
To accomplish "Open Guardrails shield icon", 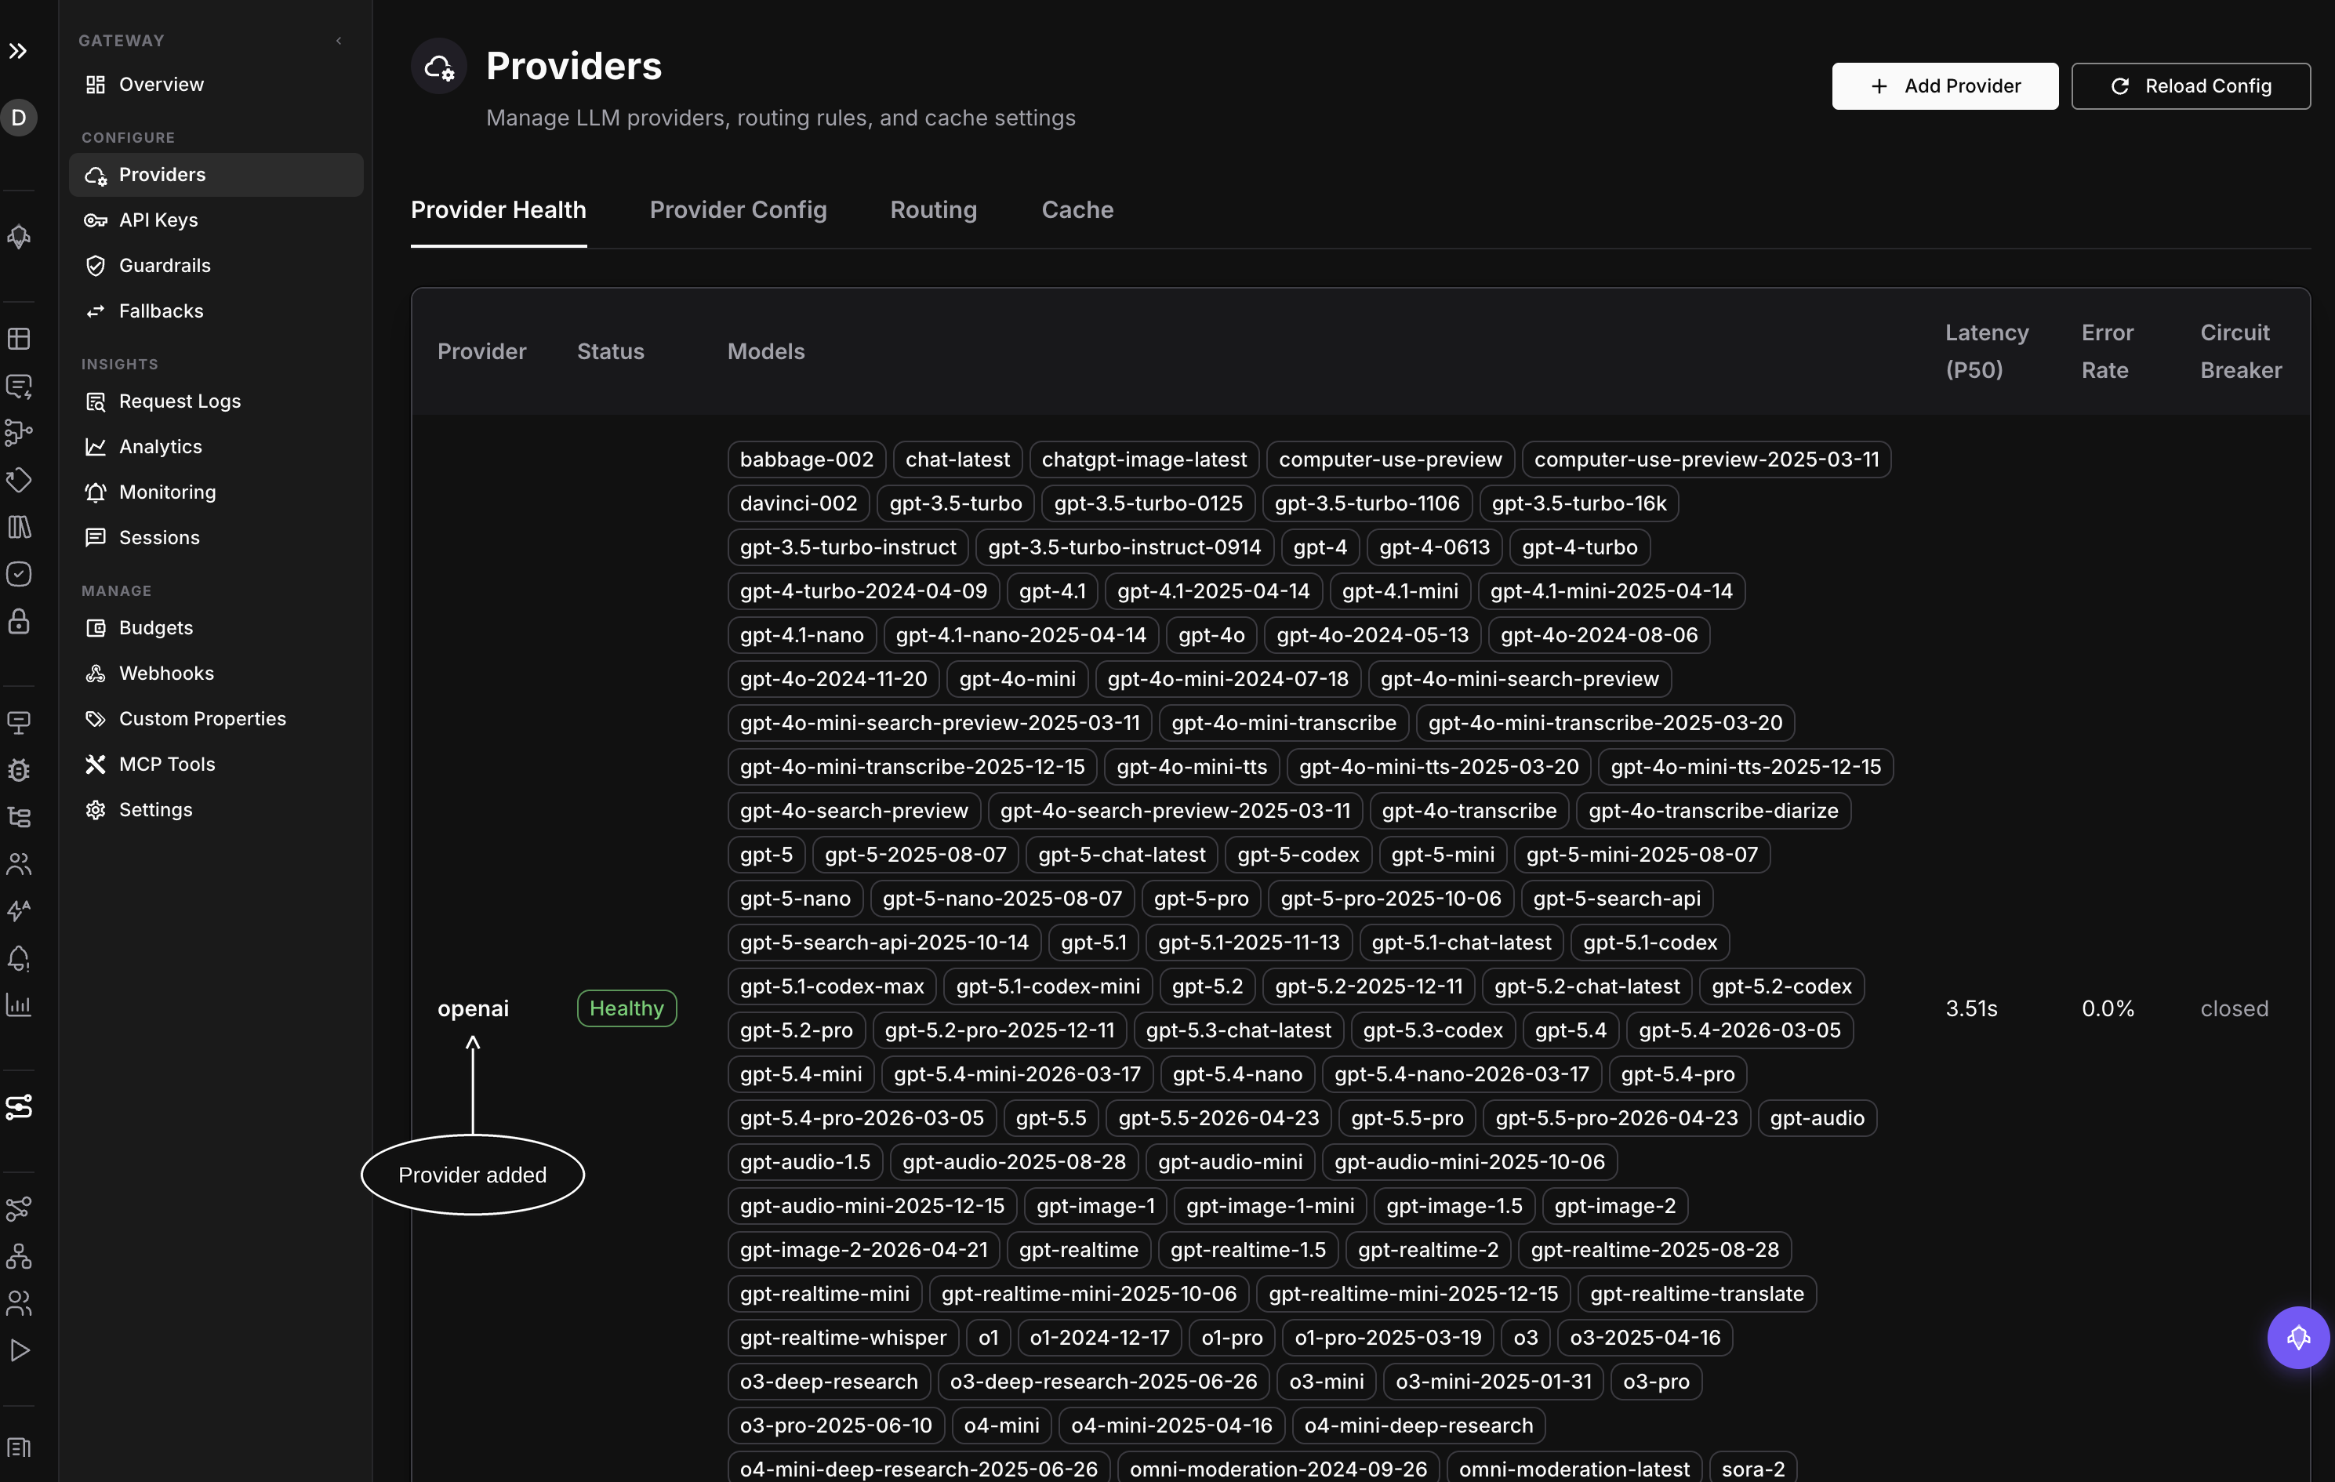I will tap(95, 266).
